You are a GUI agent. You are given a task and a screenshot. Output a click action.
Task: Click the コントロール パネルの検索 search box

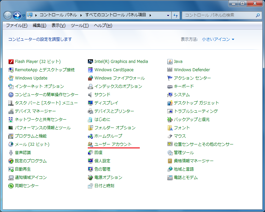click(219, 15)
